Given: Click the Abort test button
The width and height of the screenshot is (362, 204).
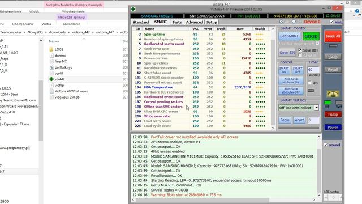Looking at the screenshot, I should (x=299, y=120).
